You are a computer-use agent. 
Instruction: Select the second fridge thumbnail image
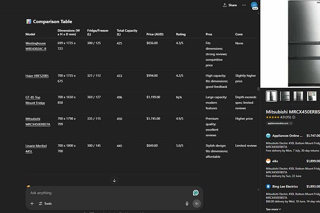point(285,96)
